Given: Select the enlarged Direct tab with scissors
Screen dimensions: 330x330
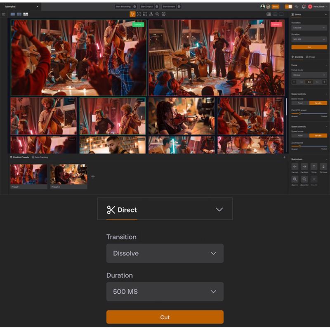Looking at the screenshot, I should 122,210.
